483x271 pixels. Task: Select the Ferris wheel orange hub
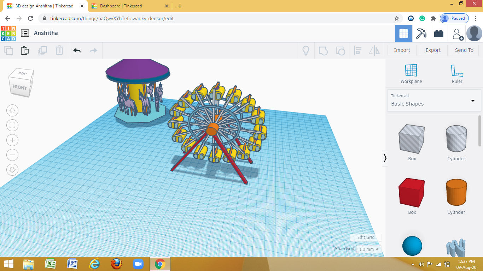tap(212, 129)
